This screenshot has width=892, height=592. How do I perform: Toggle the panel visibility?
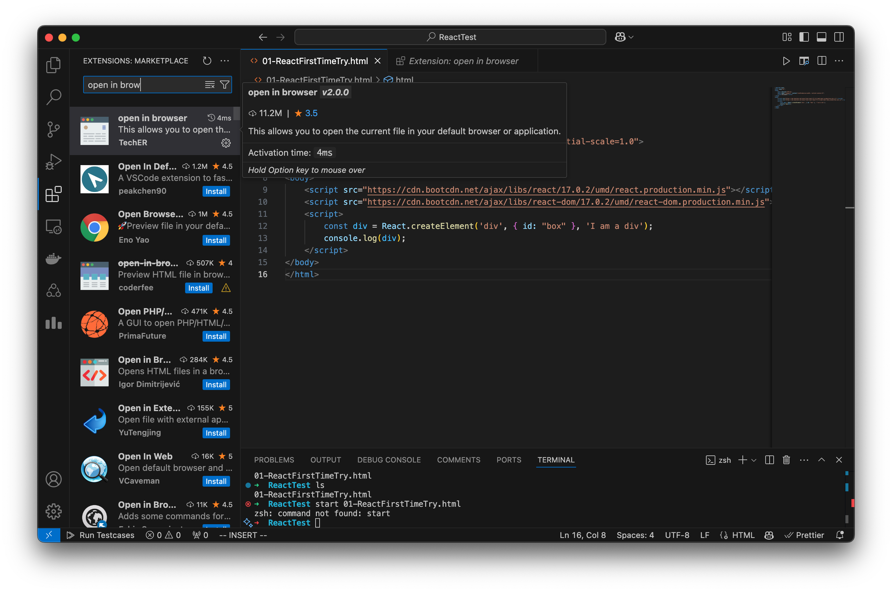coord(822,37)
